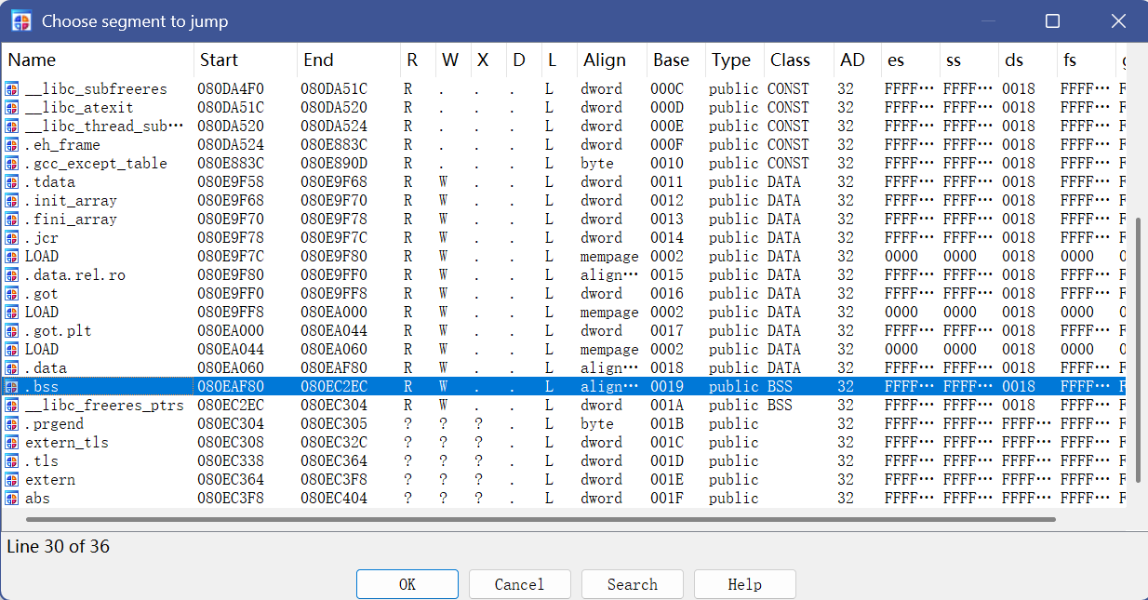Sort by the Start address column
The height and width of the screenshot is (600, 1148).
219,60
